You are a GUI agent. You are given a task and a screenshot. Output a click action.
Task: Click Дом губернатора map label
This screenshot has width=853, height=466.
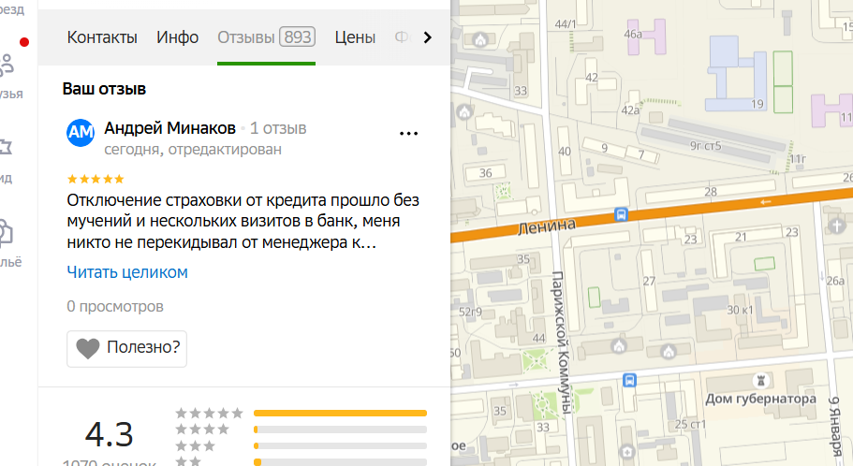(760, 399)
